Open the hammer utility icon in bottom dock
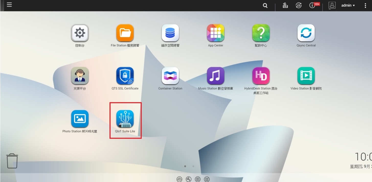Viewport: 372px width, 182px height. [x=188, y=179]
